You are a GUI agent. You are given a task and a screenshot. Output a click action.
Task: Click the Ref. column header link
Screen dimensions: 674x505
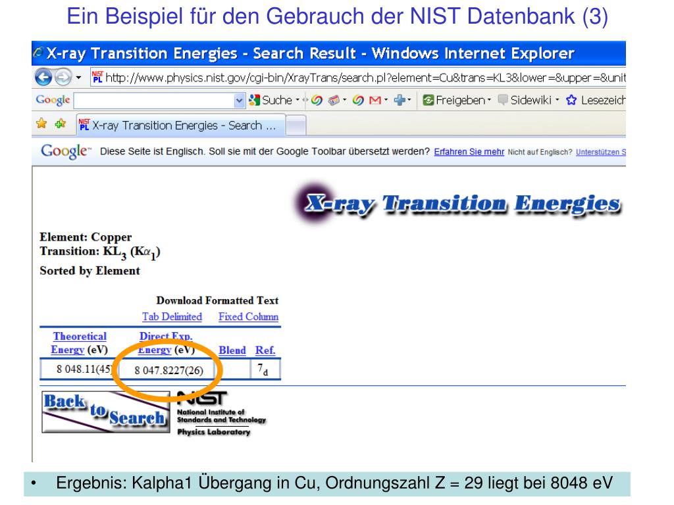click(265, 350)
